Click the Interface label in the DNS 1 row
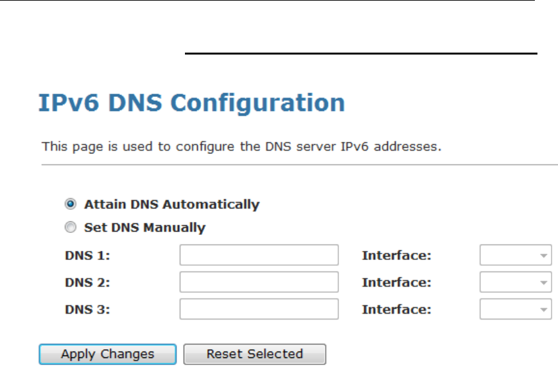 396,255
